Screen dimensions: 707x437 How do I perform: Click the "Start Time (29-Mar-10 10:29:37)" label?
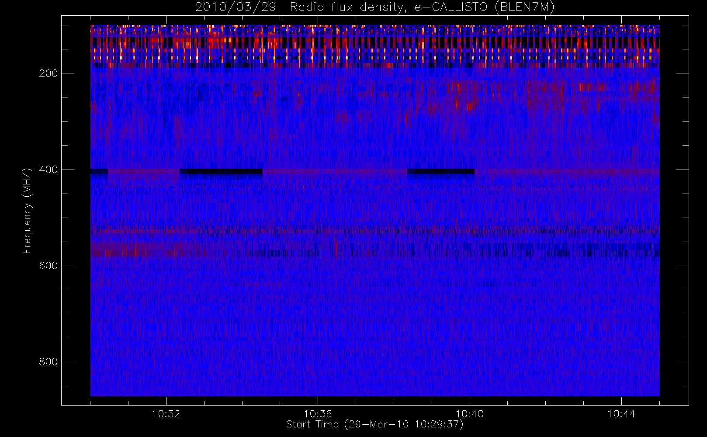tap(374, 424)
